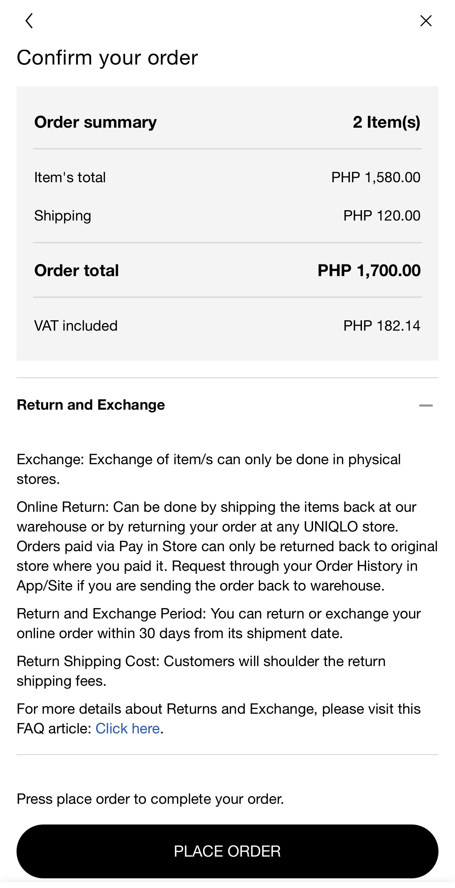
Task: Tap the Press place order instruction text
Action: pos(150,799)
